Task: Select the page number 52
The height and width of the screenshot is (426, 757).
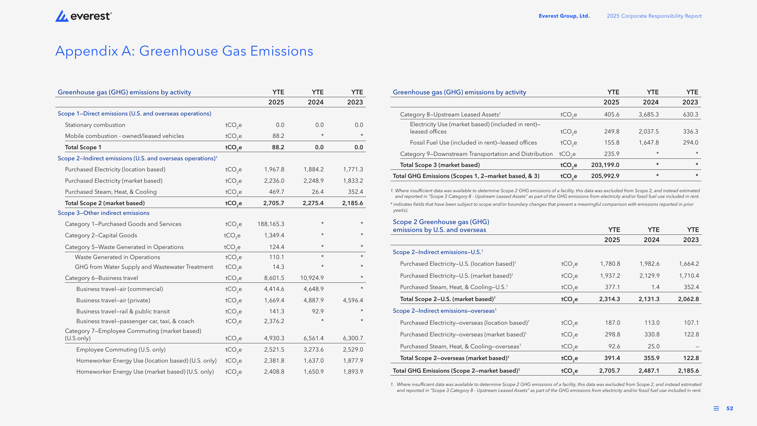Action: point(730,408)
